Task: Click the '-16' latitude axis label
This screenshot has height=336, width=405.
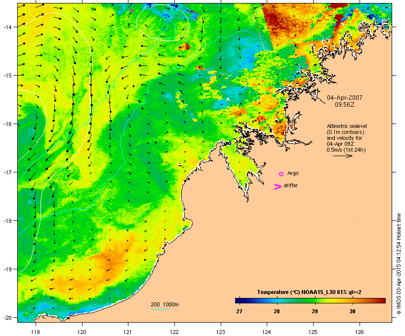Action: tap(7, 124)
